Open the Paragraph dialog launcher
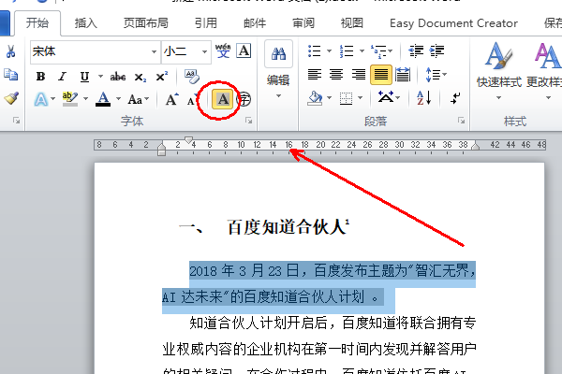The image size is (562, 374). click(x=461, y=121)
